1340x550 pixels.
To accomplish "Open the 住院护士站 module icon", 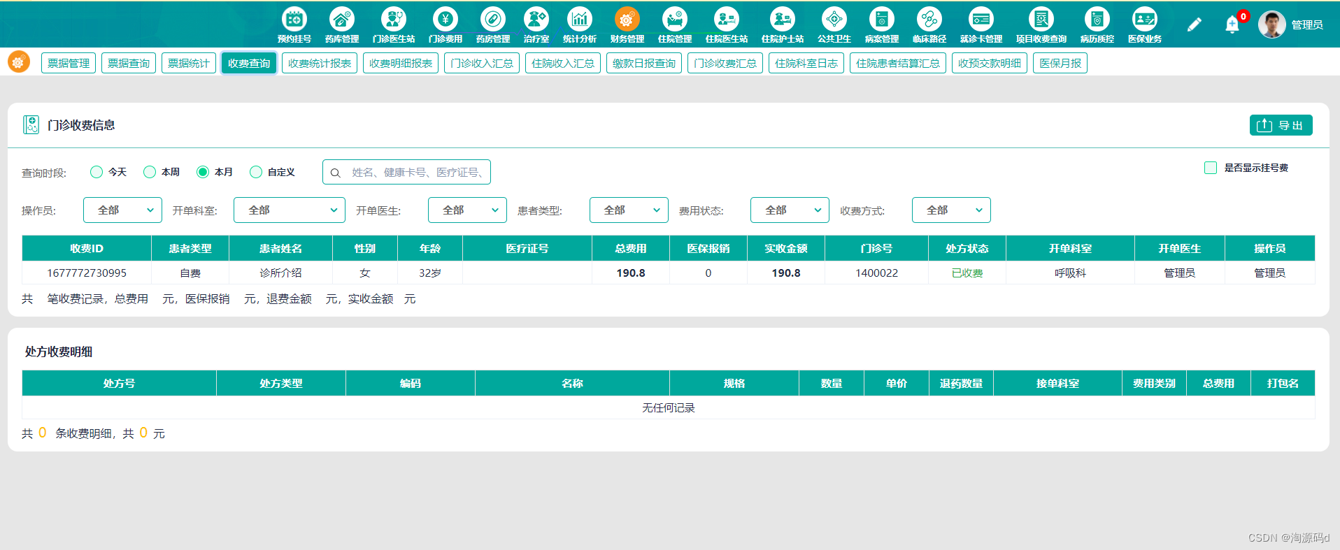I will pos(782,20).
